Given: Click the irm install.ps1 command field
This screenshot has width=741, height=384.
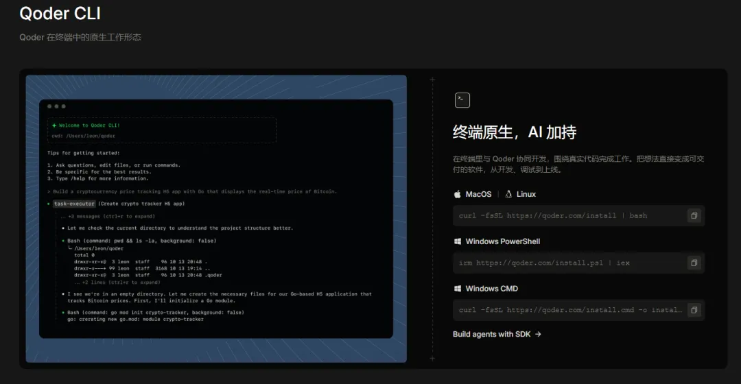Looking at the screenshot, I should (x=578, y=263).
